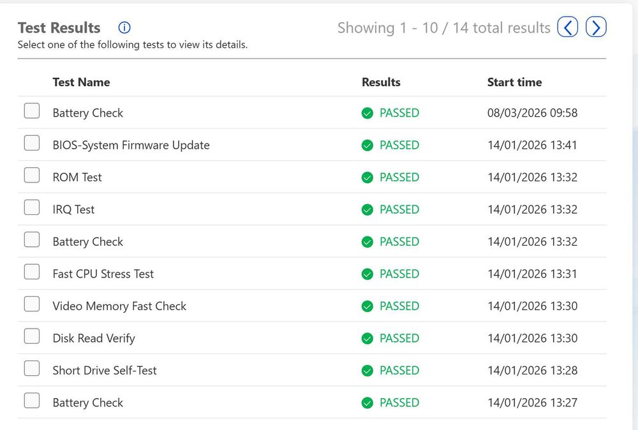
Task: Click the info icon beside Test Results
Action: point(124,27)
